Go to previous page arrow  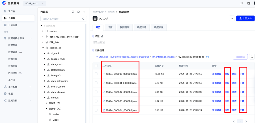click(x=234, y=121)
